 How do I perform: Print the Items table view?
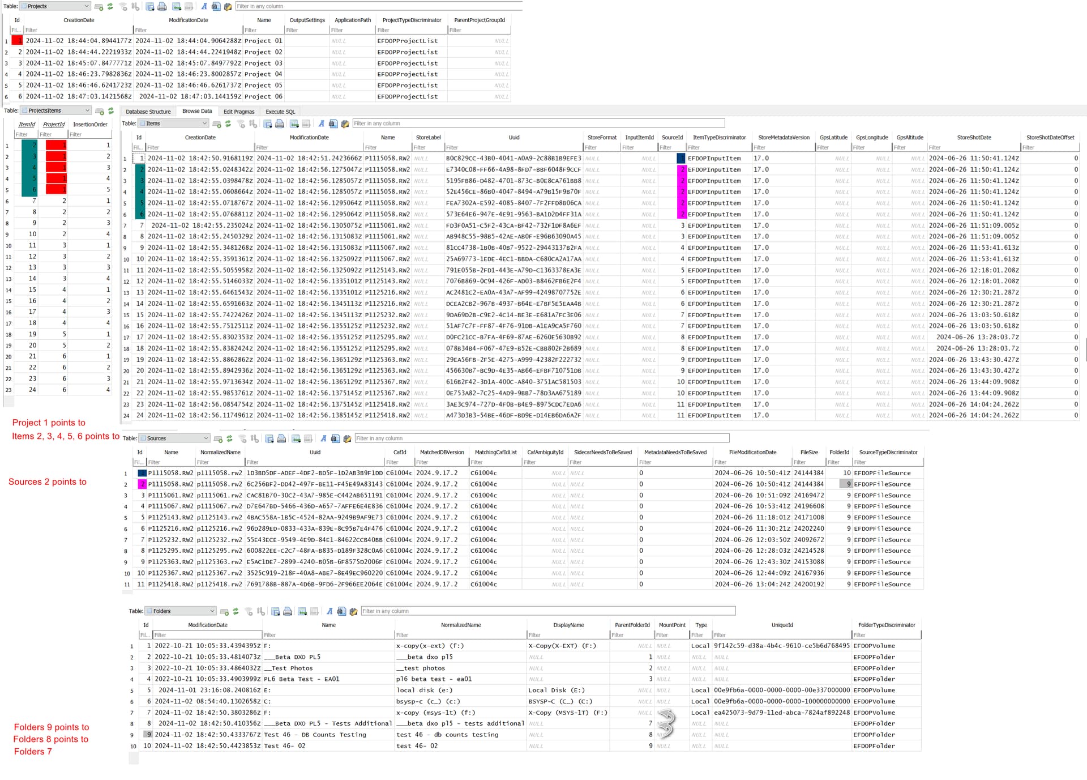tap(280, 123)
